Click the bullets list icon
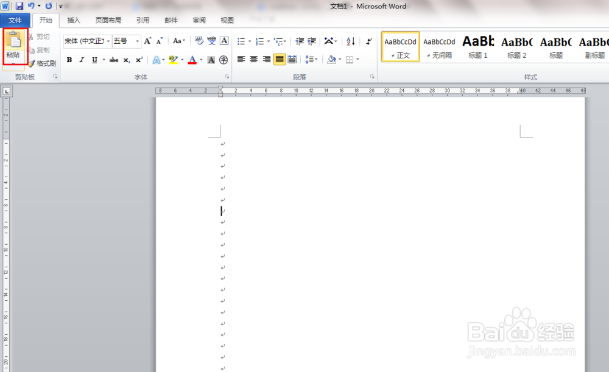 tap(241, 41)
